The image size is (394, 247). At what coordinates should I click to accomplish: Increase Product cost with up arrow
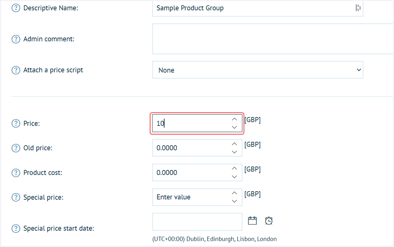(234, 168)
